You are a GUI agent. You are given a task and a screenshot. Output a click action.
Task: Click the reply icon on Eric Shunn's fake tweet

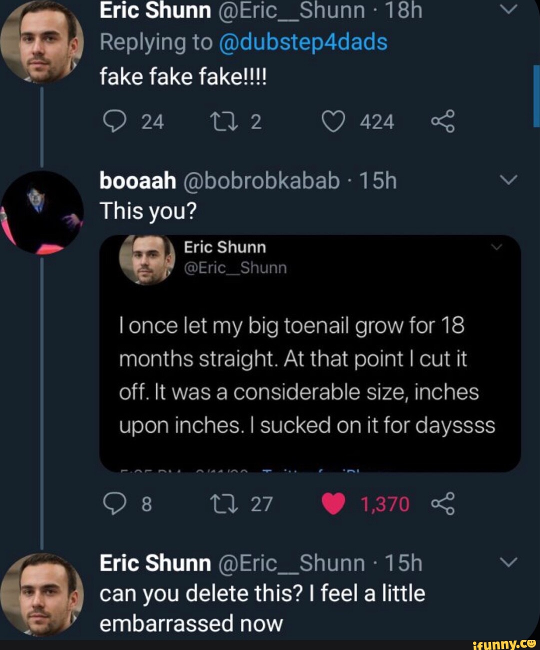[116, 122]
